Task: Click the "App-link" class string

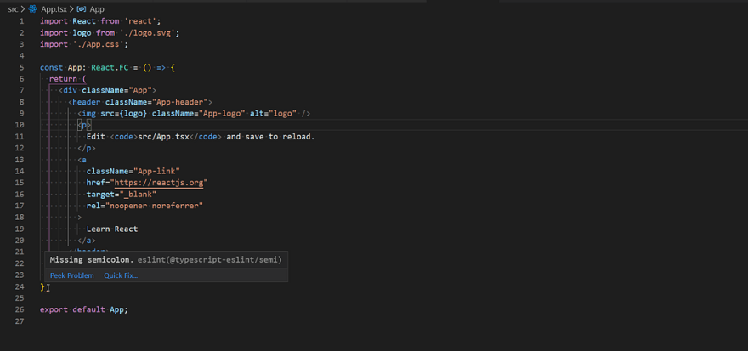Action: (156, 171)
